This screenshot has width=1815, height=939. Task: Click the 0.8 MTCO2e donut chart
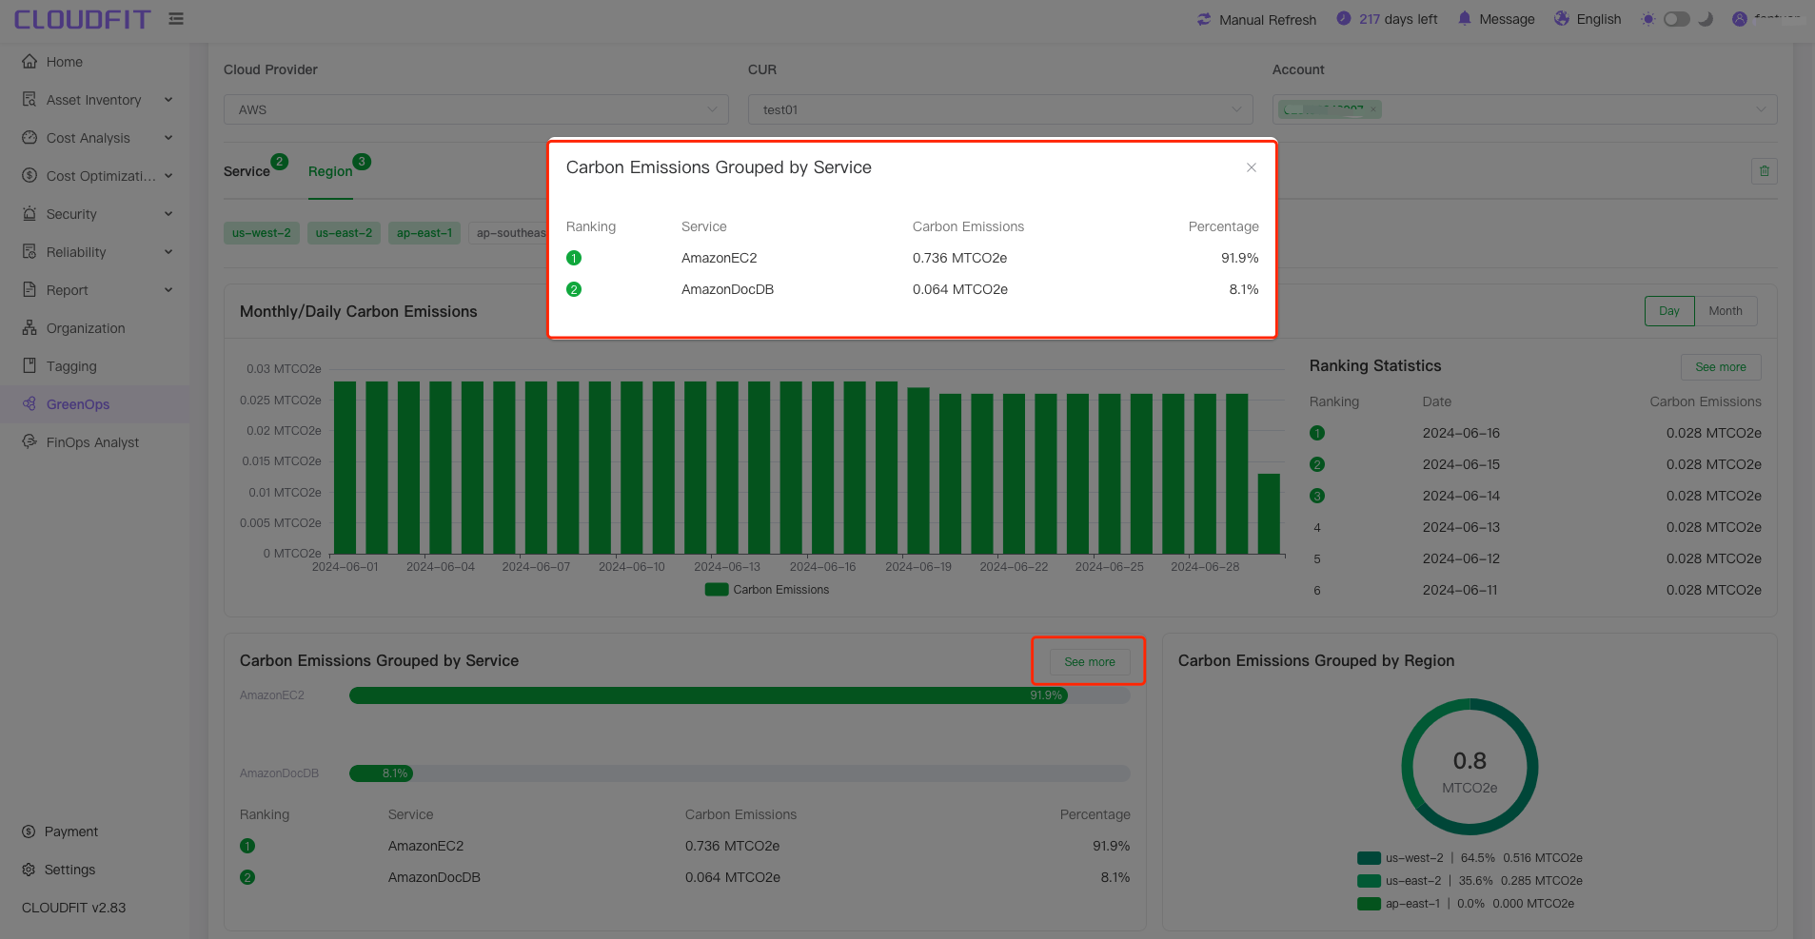point(1470,767)
